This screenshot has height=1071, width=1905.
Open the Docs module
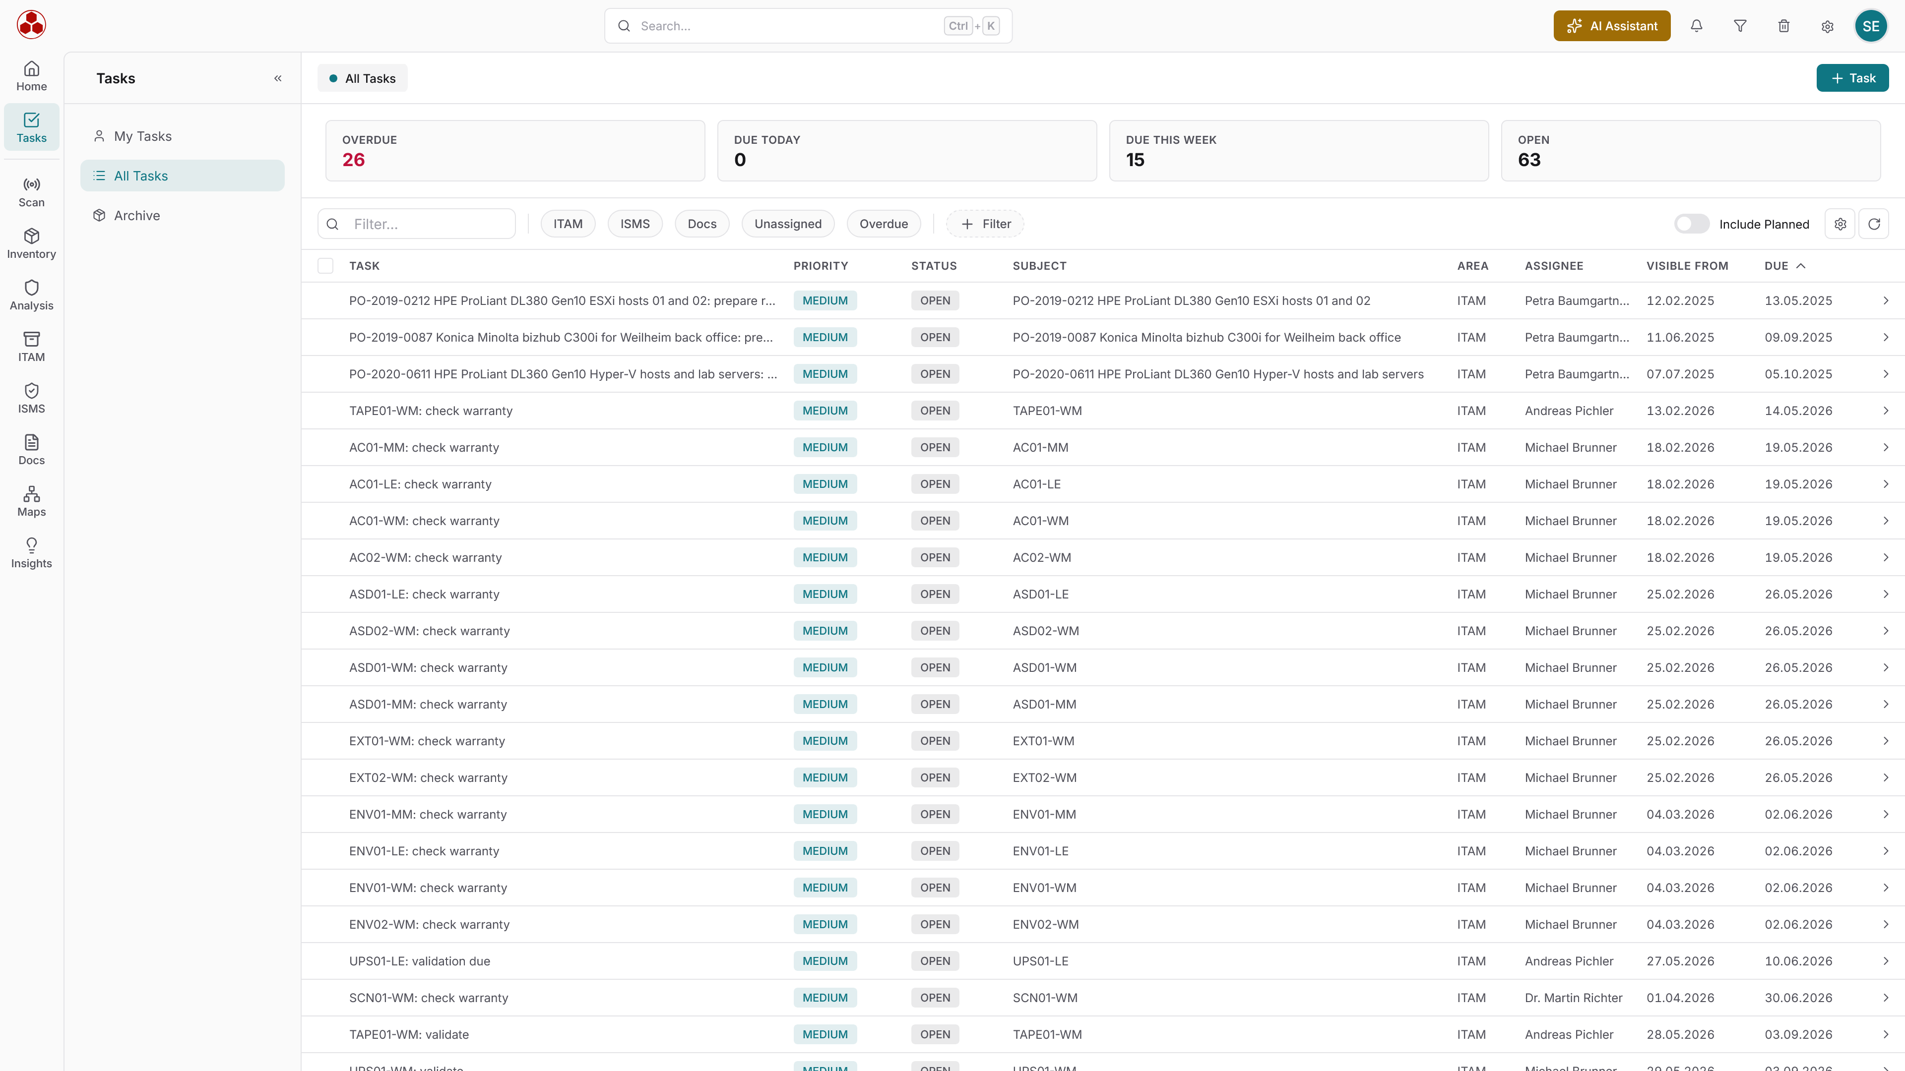coord(31,450)
